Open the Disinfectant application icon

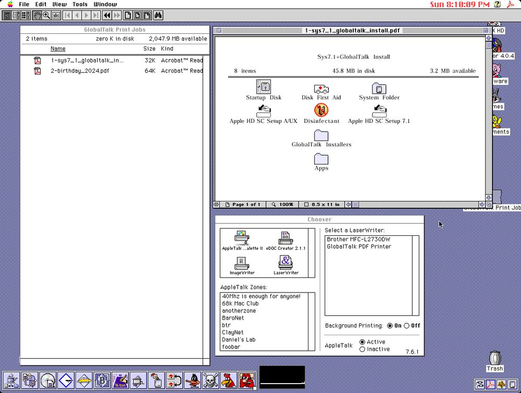(321, 110)
